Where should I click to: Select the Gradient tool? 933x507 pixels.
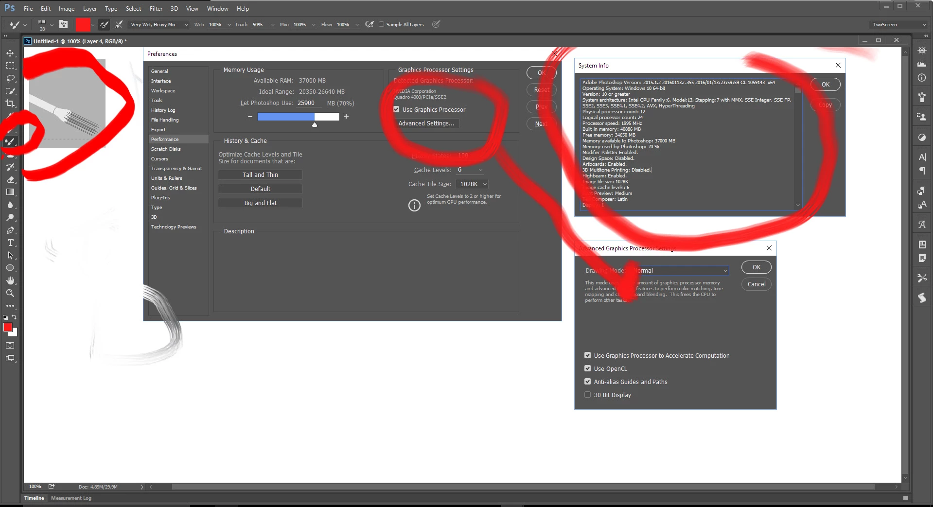(x=10, y=192)
